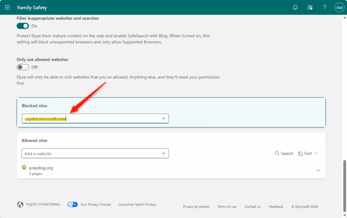Open Your Privacy Choices link
Viewport: 347px width, 218px height.
click(96, 204)
